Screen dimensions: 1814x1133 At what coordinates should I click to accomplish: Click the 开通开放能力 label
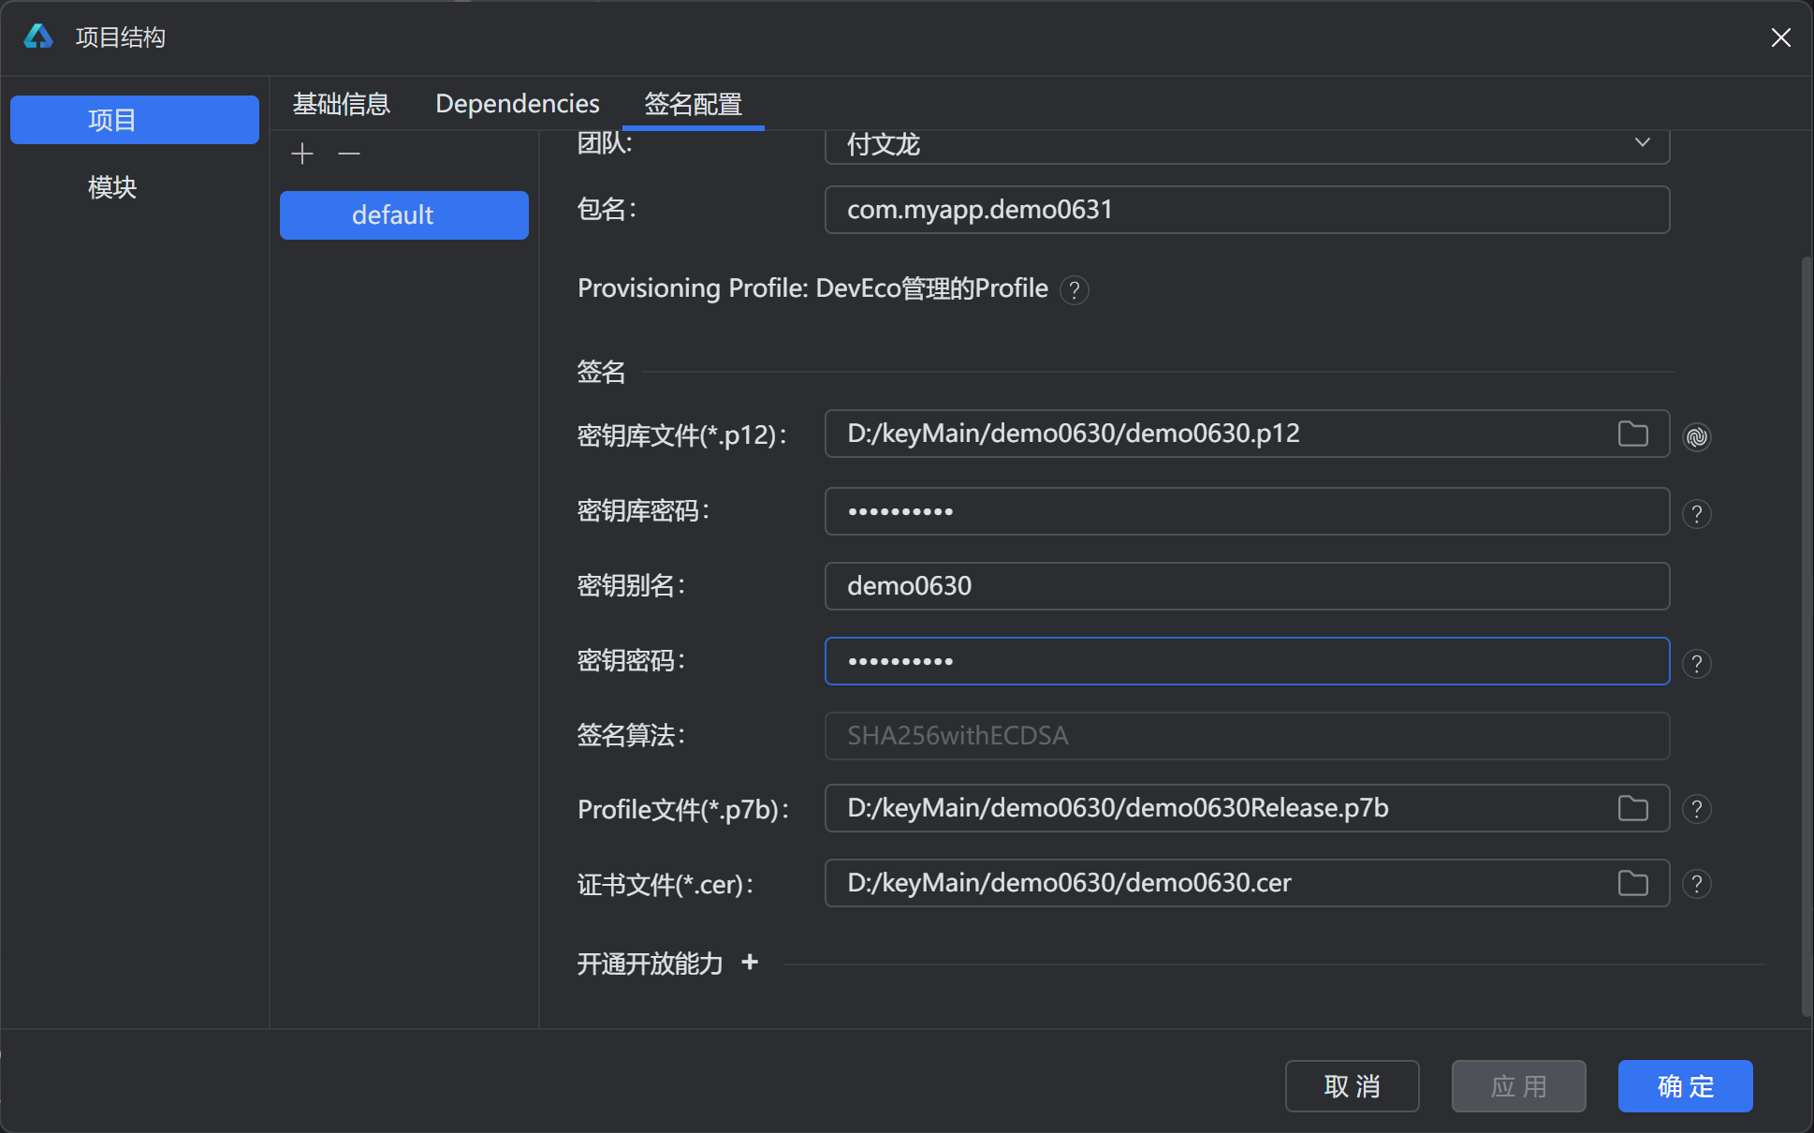tap(650, 964)
